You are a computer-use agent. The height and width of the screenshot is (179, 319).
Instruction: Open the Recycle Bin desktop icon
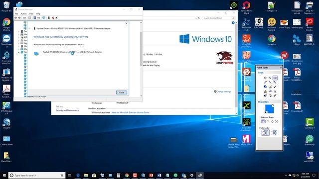6,6
